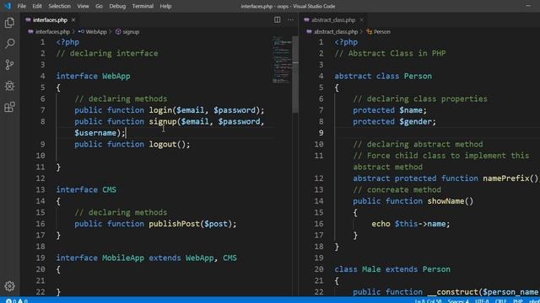Click the 'signup' function name

pyautogui.click(x=163, y=121)
